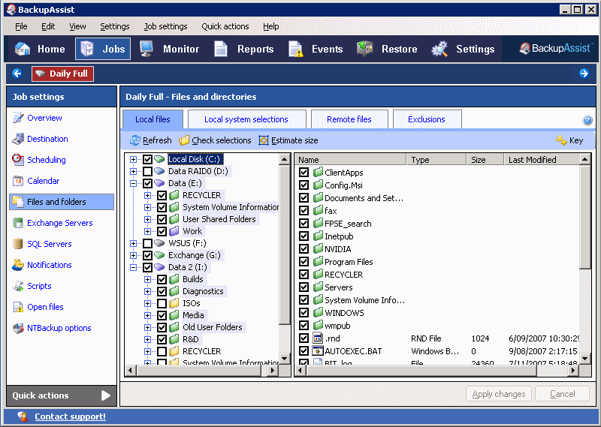601x427 pixels.
Task: Open the Home section icon
Action: coord(23,49)
